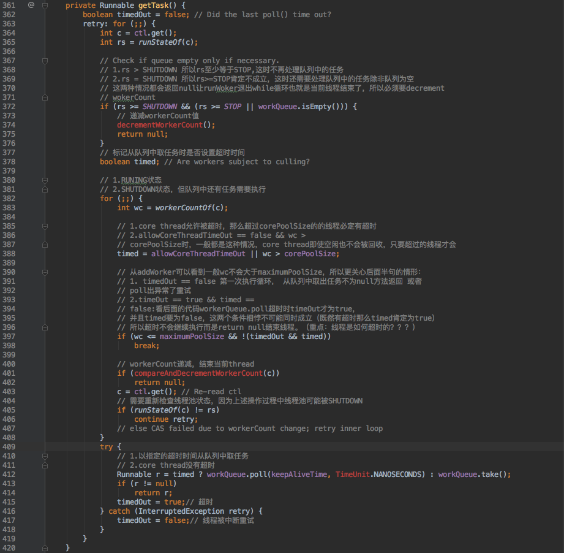Image resolution: width=564 pixels, height=553 pixels.
Task: Click 'return r;' statement on line 414
Action: 153,493
